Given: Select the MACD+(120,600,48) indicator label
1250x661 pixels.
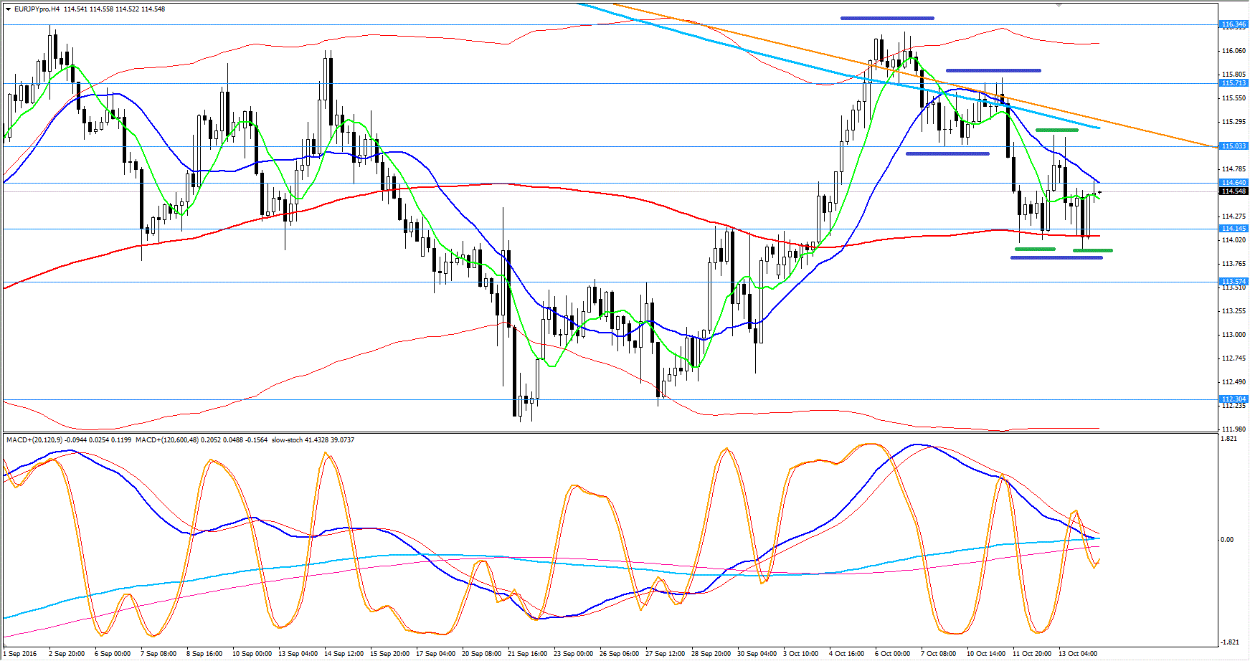Looking at the screenshot, I should (167, 440).
